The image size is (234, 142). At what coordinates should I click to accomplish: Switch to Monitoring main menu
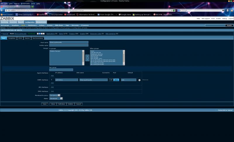click(4, 22)
